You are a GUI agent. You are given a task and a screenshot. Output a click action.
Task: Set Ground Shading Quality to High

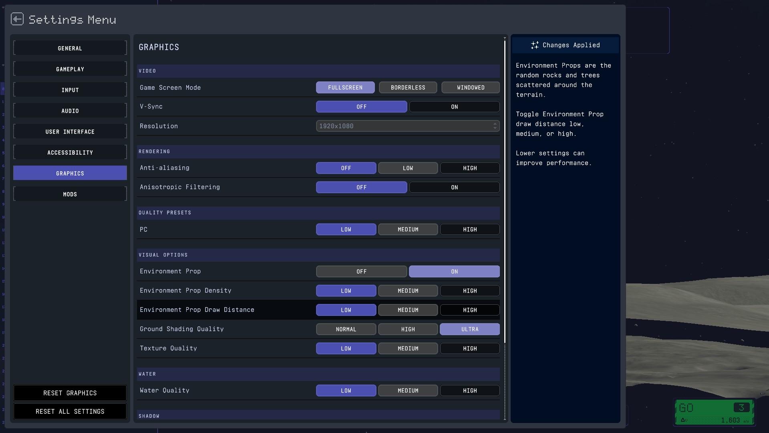click(x=408, y=329)
